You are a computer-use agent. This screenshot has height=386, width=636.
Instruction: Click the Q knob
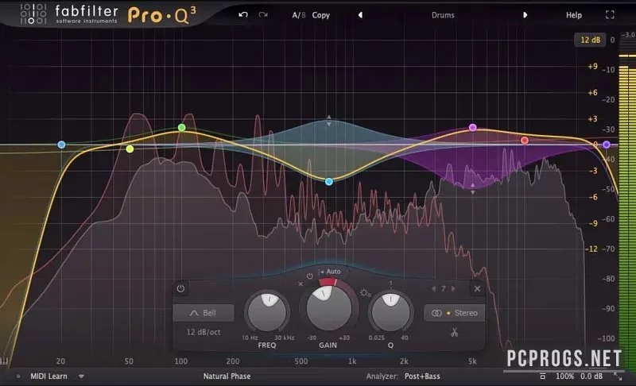click(x=390, y=312)
